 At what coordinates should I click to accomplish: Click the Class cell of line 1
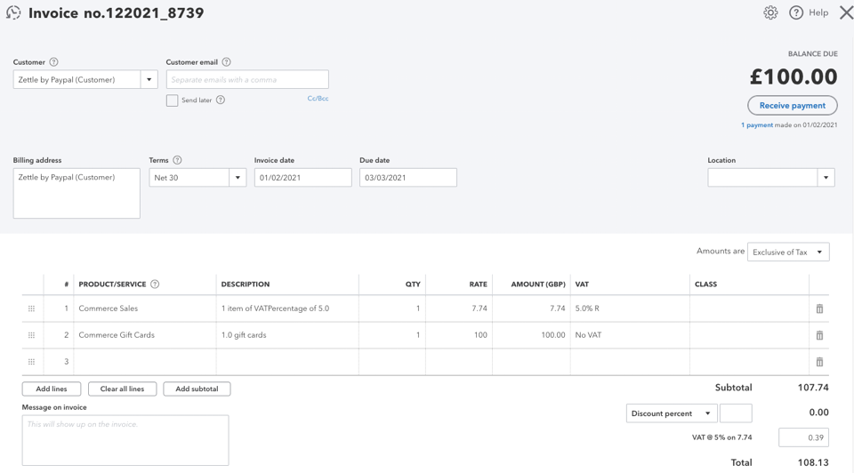coord(749,309)
